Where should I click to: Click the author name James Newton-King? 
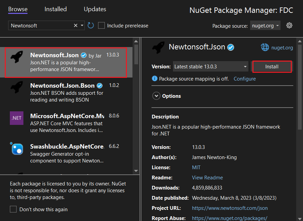pyautogui.click(x=214, y=157)
